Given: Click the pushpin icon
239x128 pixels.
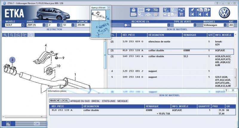Looking at the screenshot, I should (192, 10).
